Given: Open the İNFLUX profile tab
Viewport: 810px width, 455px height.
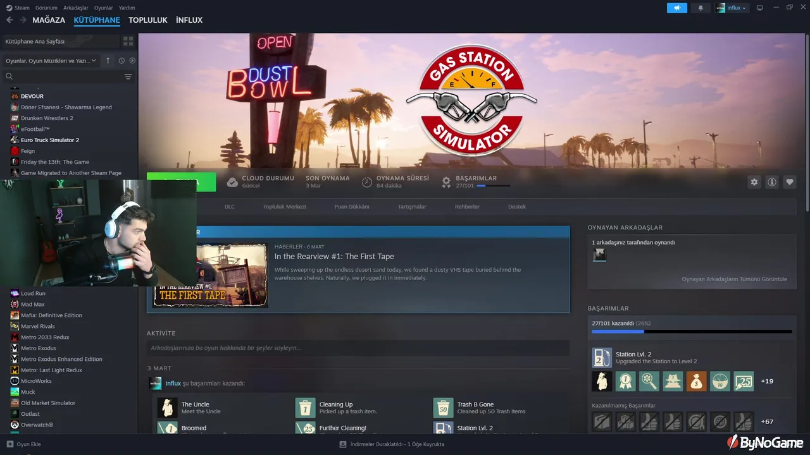Looking at the screenshot, I should point(189,20).
